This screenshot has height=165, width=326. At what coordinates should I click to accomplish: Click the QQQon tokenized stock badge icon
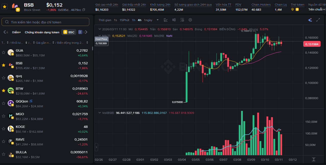[x=31, y=101]
